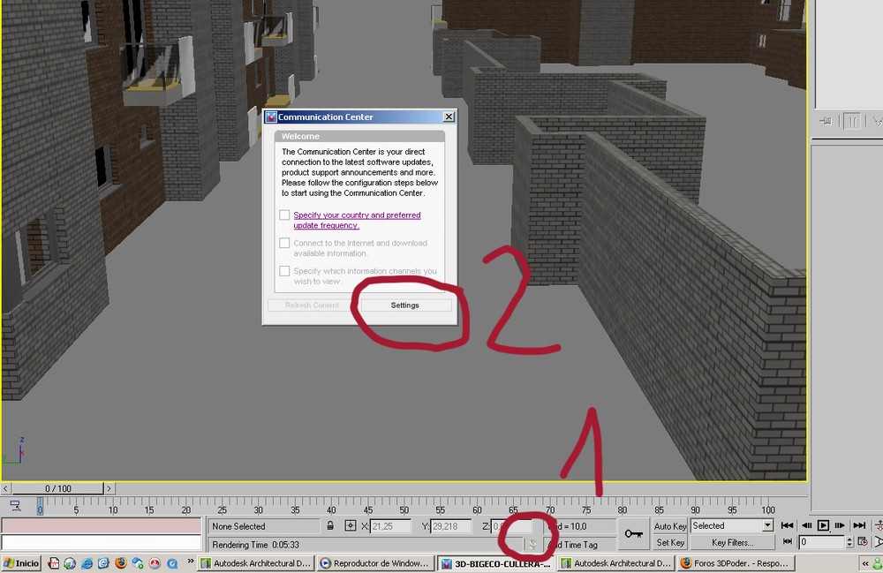
Task: Toggle Auto Key animation mode
Action: 669,525
